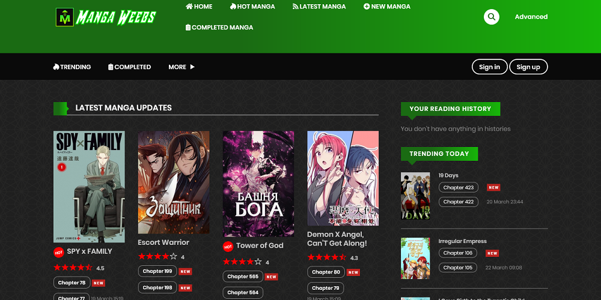Click the HOT badge beside Tower of God
601x300 pixels.
[x=228, y=246]
